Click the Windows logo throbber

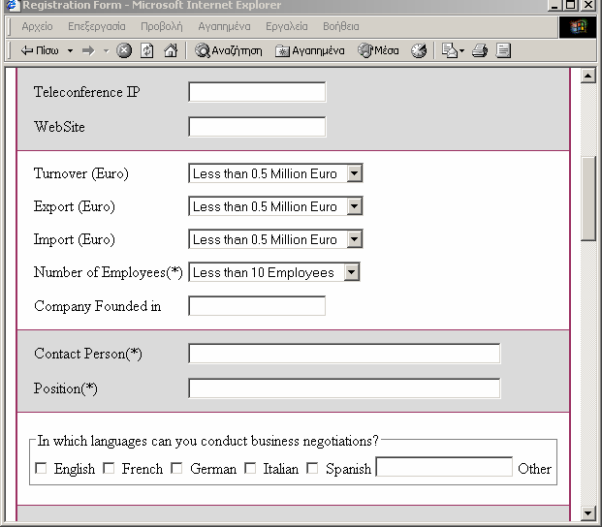(x=578, y=27)
